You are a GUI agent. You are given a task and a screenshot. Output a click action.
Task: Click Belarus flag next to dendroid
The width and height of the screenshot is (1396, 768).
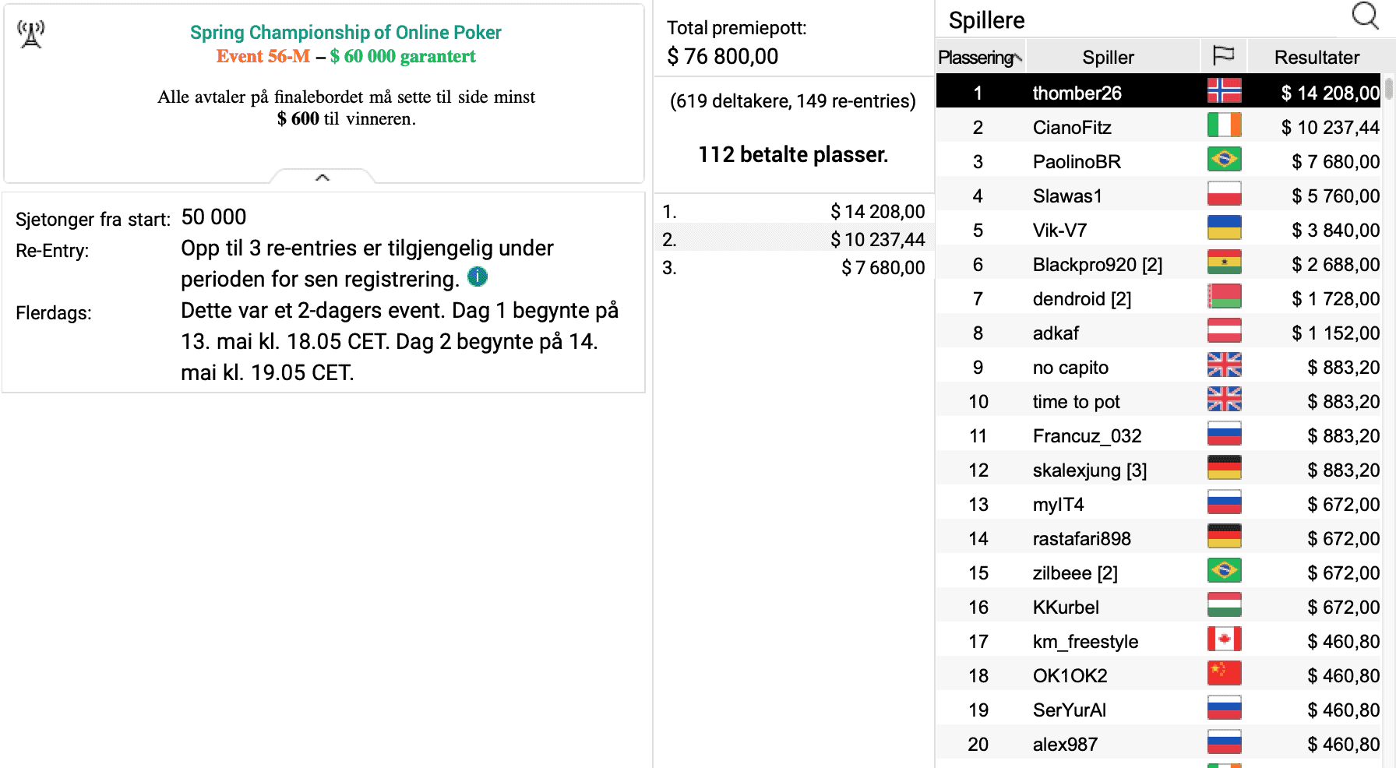[x=1224, y=297]
